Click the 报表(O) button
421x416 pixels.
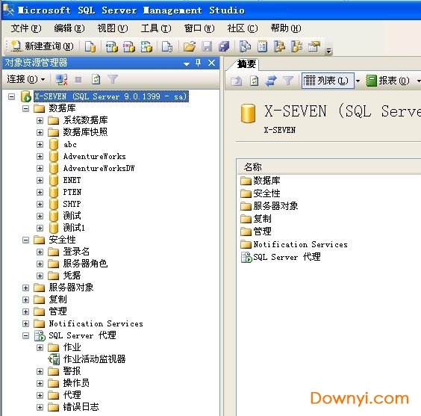388,81
